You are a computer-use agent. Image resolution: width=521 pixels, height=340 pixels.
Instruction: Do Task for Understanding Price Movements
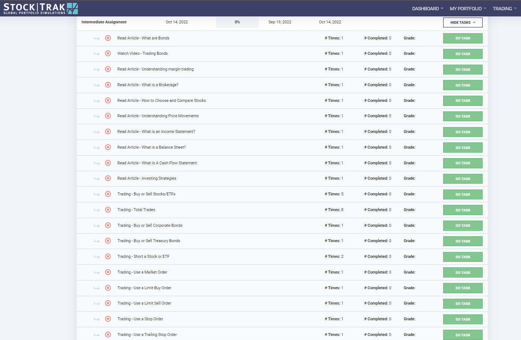click(463, 116)
